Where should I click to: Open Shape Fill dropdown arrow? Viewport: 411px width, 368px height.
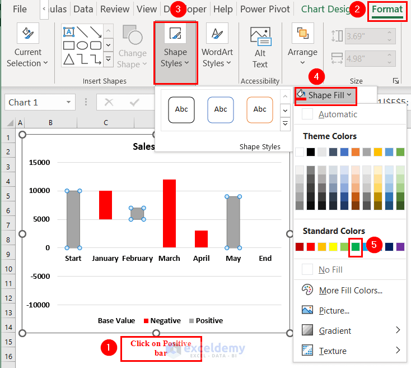click(349, 95)
